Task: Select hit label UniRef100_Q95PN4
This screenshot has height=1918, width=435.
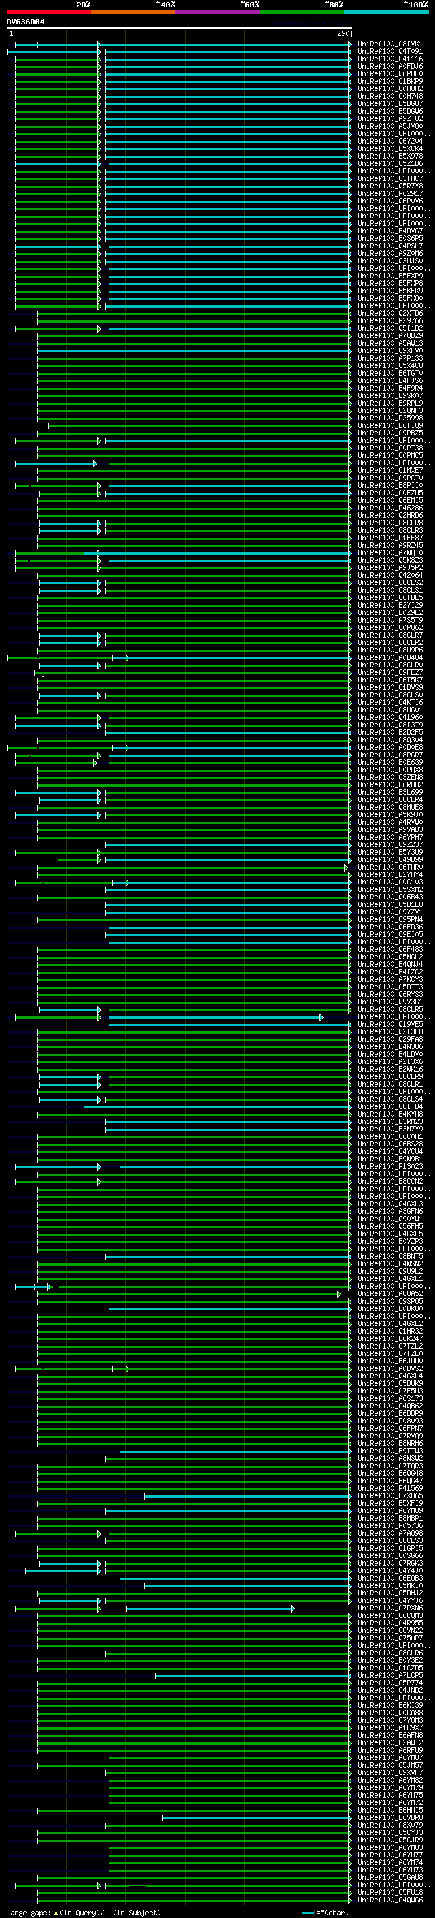Action: 390,921
